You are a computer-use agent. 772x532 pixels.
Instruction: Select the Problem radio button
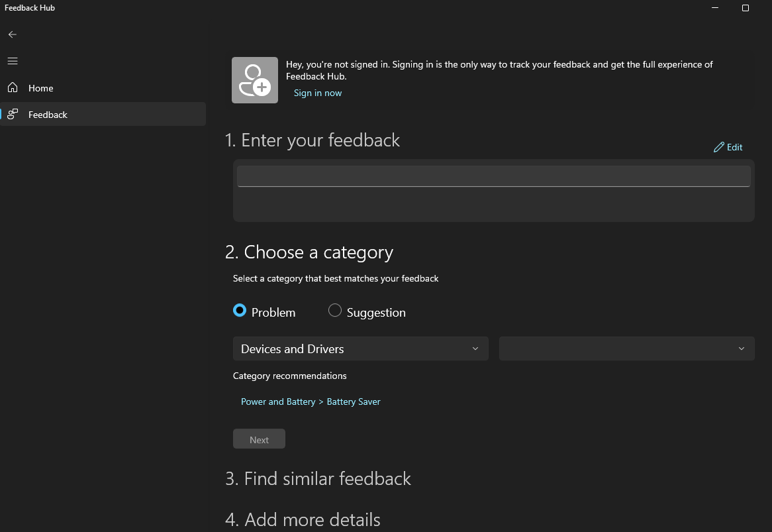pos(240,310)
